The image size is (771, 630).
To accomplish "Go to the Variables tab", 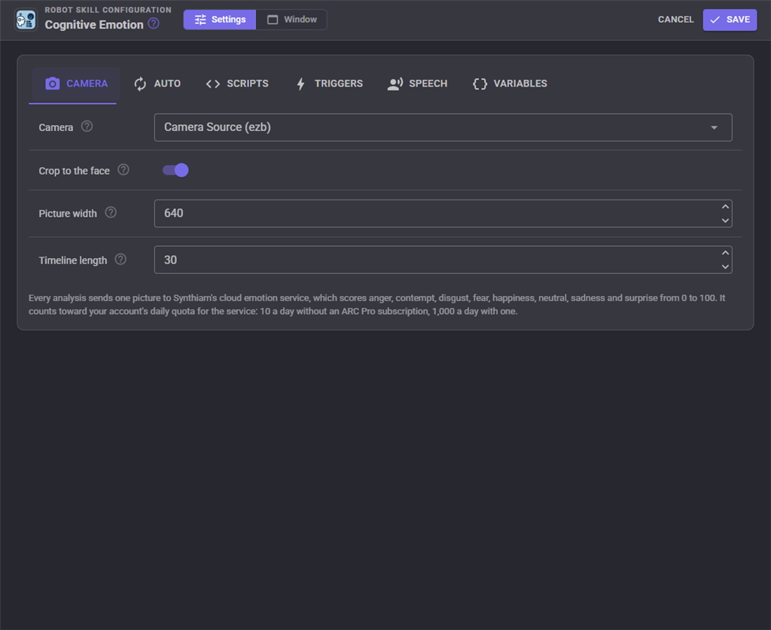I will pyautogui.click(x=510, y=84).
